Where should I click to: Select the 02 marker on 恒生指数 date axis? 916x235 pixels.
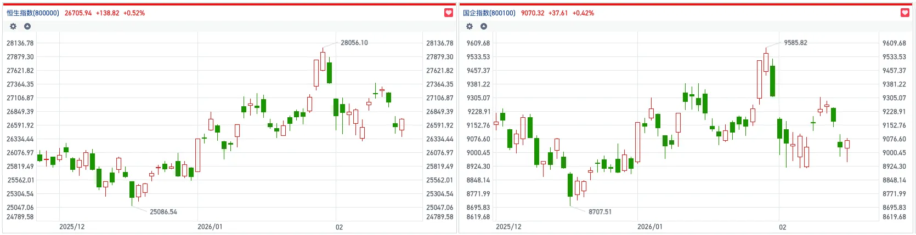340,227
